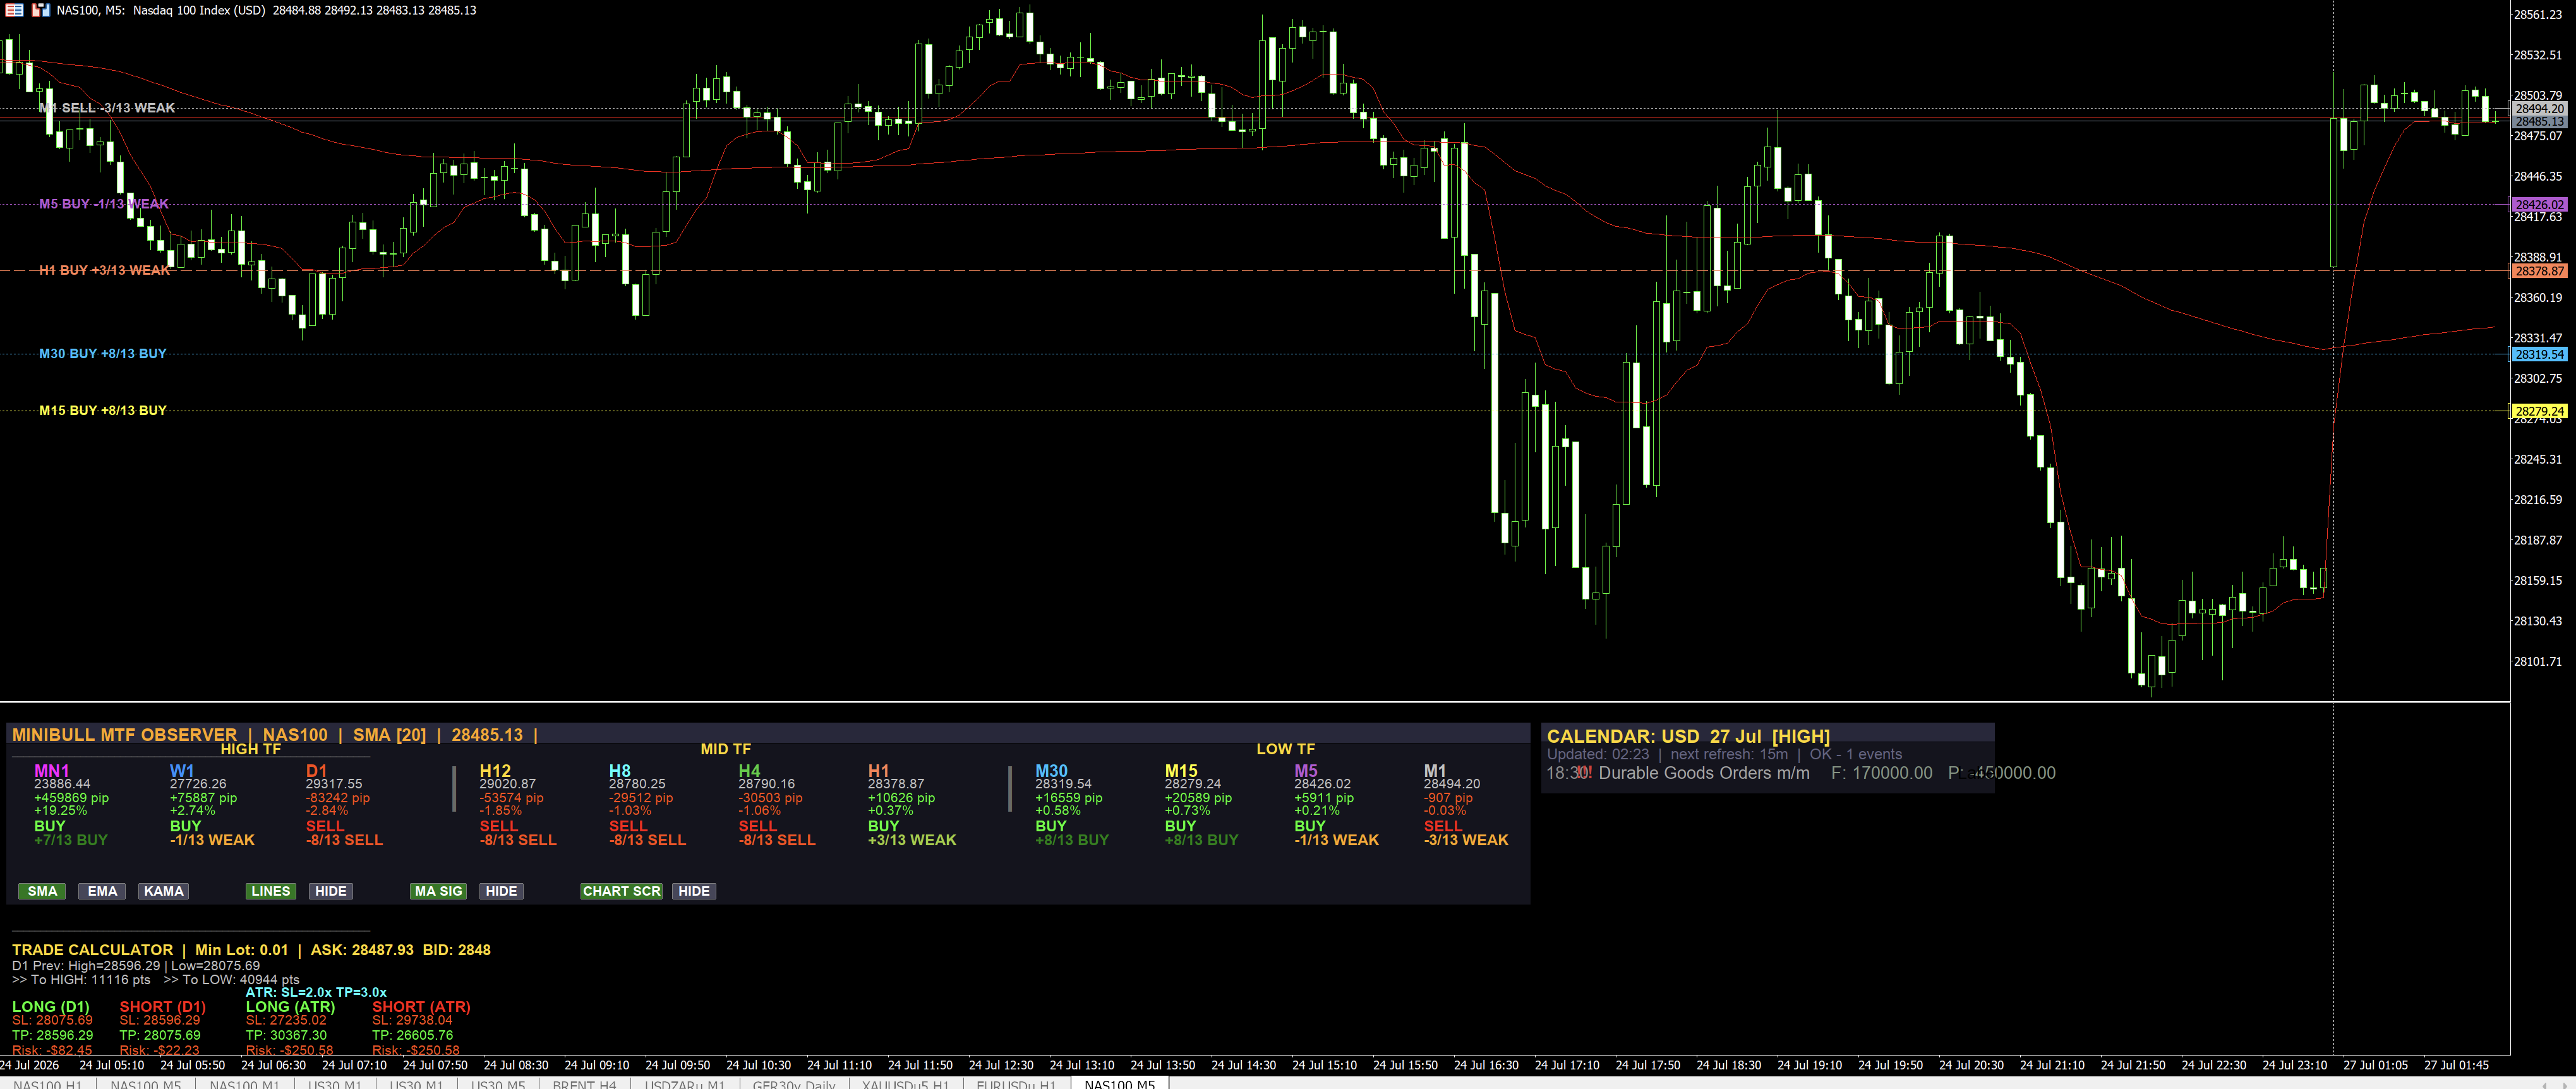This screenshot has height=1089, width=2576.
Task: Click the yellow 28279.24 price tag
Action: coord(2539,411)
